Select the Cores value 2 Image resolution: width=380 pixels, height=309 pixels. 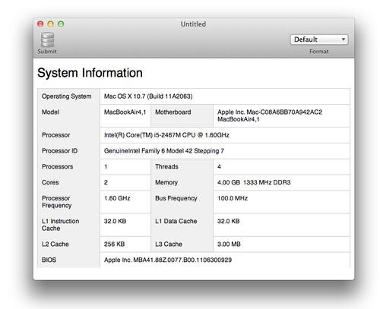click(x=106, y=182)
